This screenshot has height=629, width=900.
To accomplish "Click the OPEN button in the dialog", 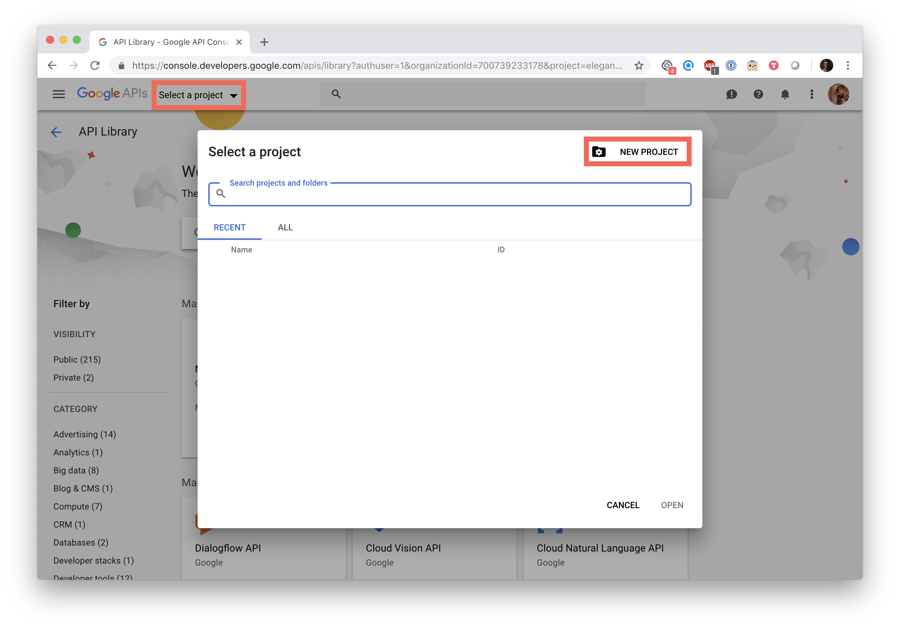I will point(672,505).
